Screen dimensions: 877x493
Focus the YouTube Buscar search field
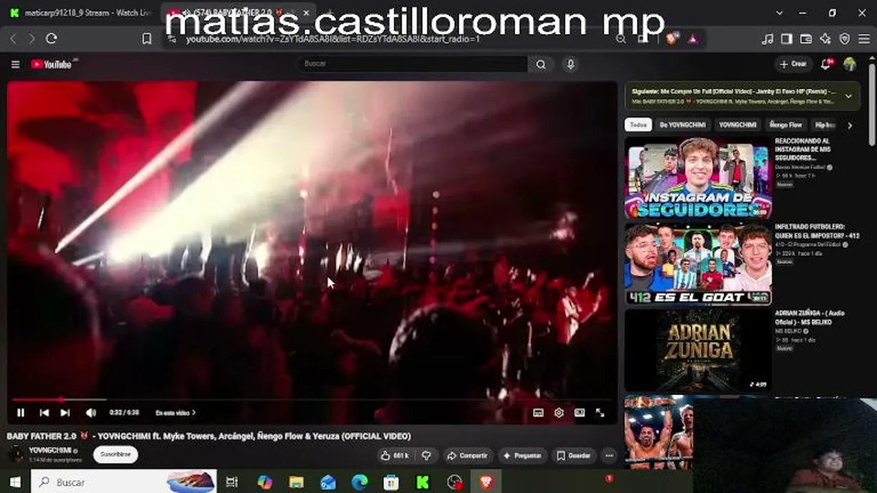click(x=413, y=64)
